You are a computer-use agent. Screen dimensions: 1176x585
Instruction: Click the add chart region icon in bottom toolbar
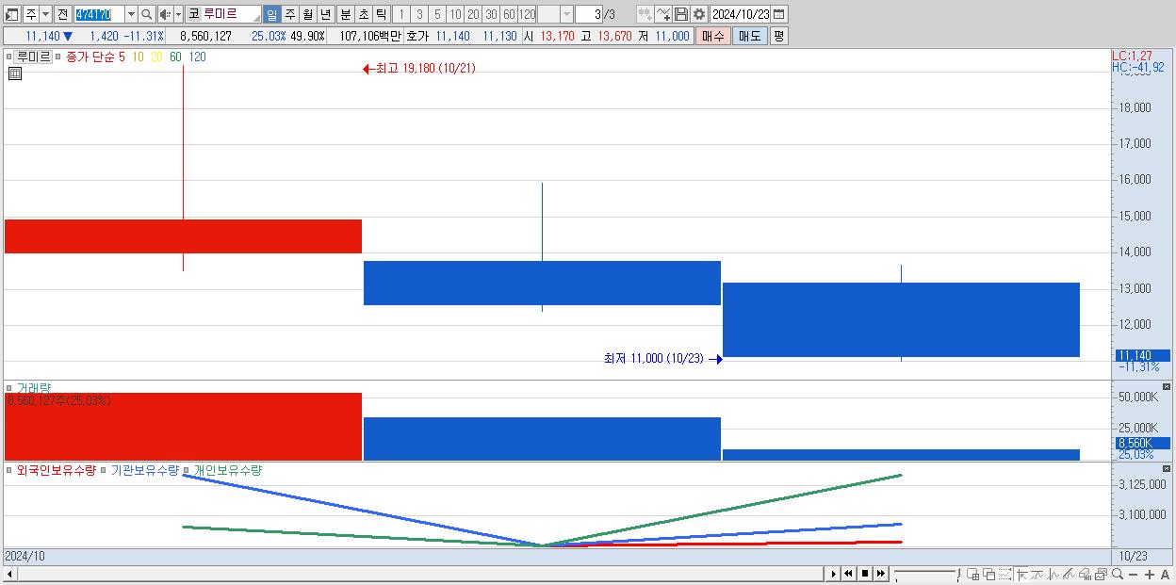coord(973,575)
